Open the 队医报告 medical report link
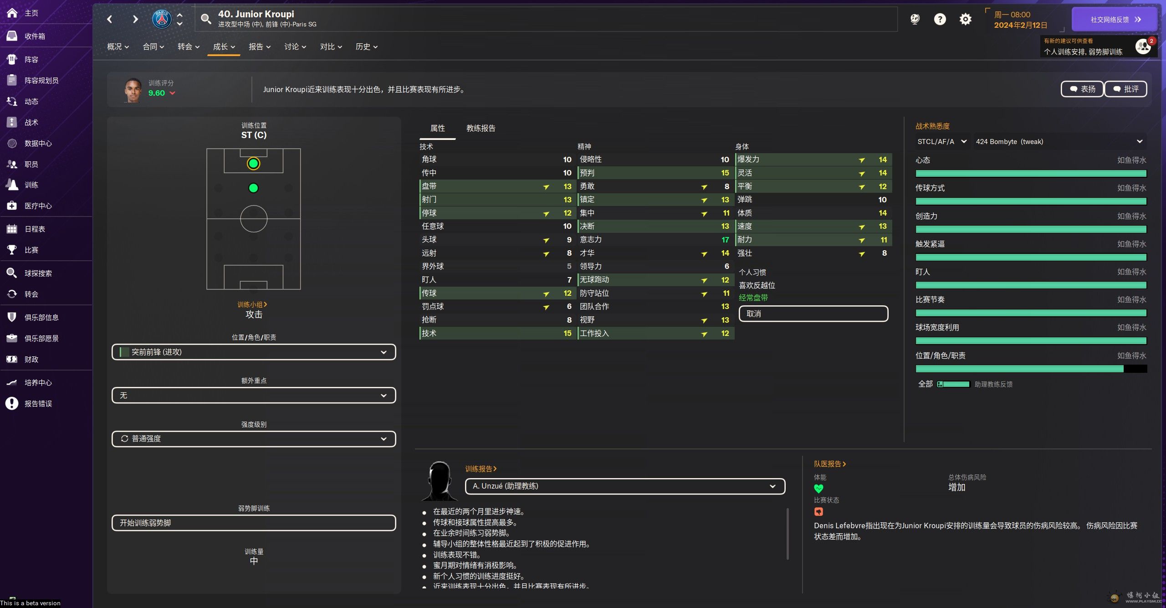 coord(830,464)
